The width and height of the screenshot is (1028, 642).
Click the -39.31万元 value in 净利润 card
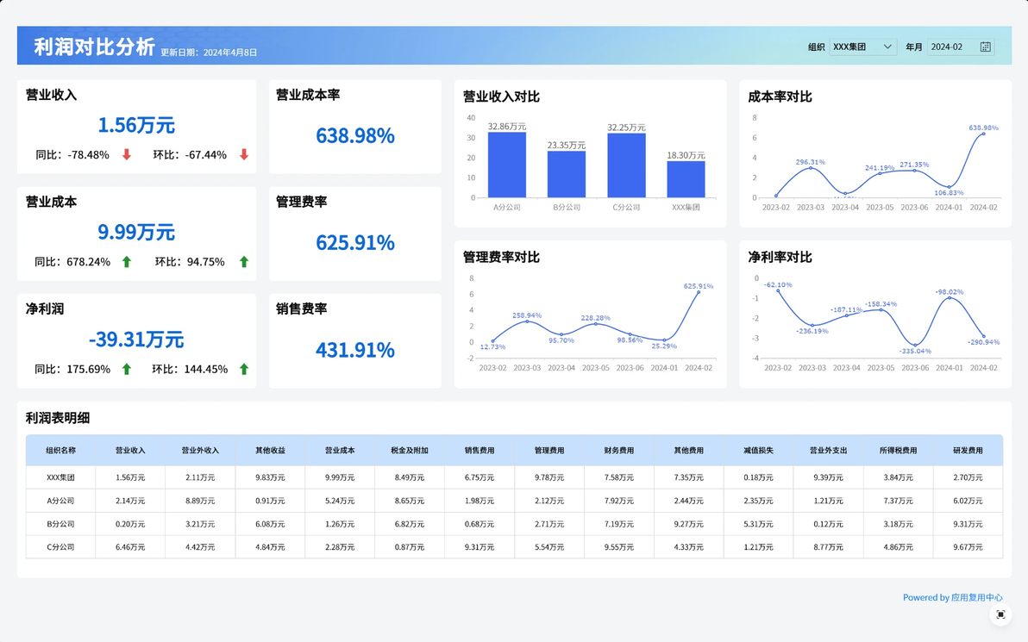[x=136, y=340]
